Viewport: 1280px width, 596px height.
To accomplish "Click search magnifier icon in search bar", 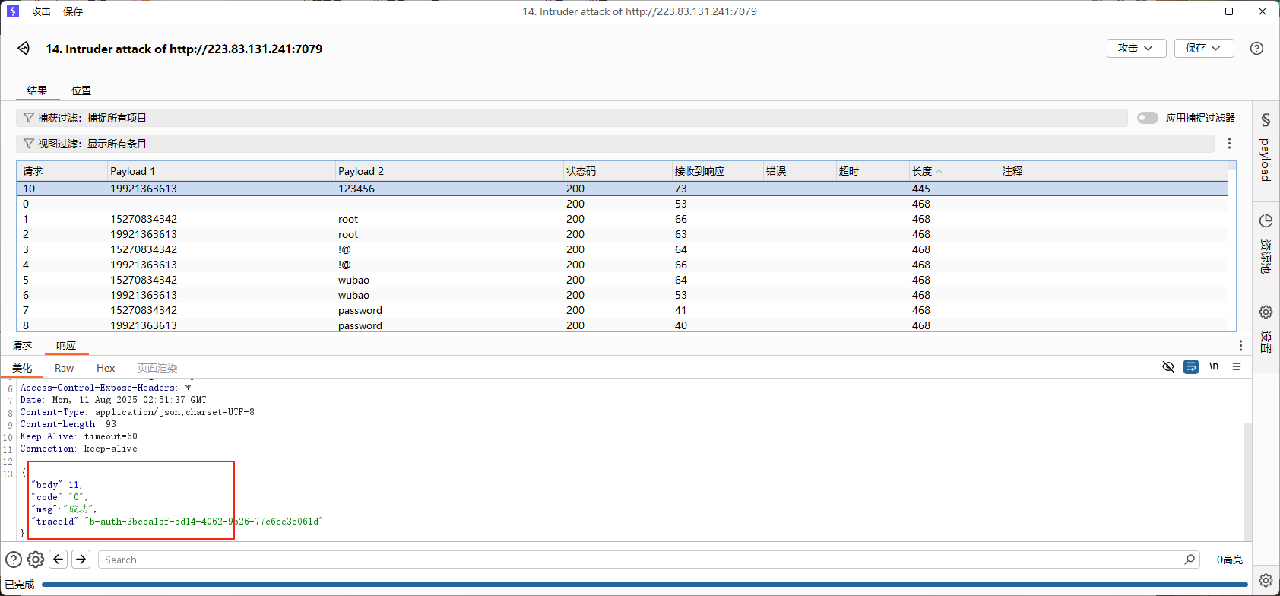I will pyautogui.click(x=1190, y=560).
